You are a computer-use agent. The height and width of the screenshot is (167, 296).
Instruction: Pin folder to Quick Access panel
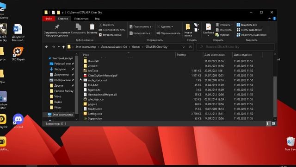[x=57, y=30]
